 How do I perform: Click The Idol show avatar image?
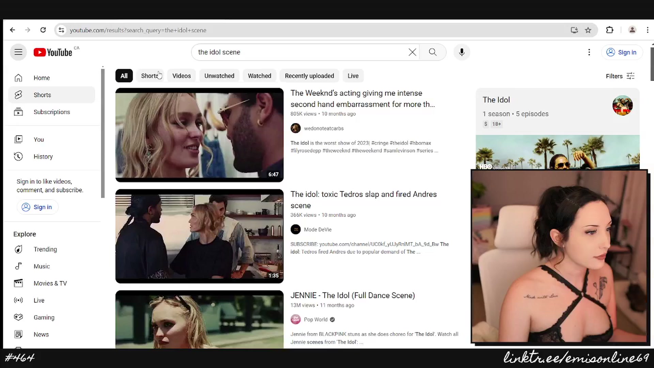click(622, 105)
